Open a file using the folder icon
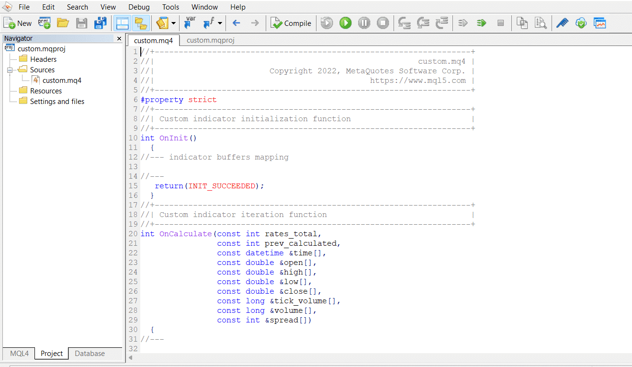This screenshot has width=632, height=367. [63, 23]
